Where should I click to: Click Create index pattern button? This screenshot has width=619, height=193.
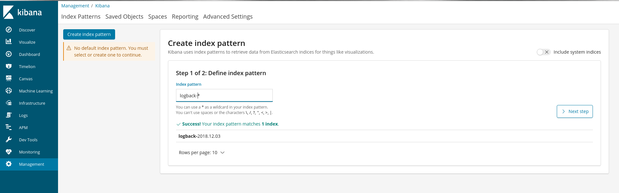[x=89, y=34]
